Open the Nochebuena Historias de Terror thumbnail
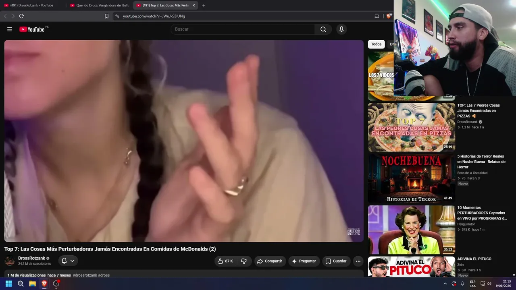 coord(412,178)
